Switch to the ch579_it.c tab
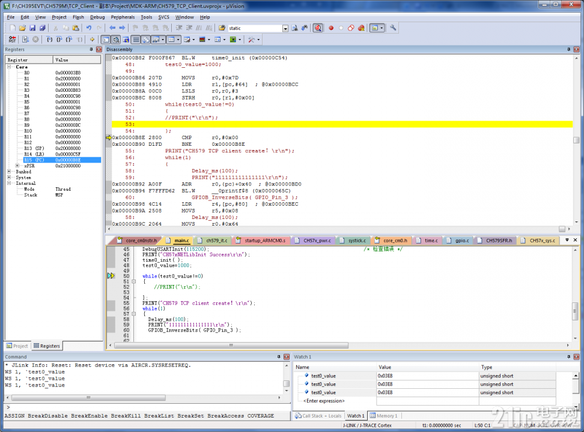This screenshot has height=432, width=584. pyautogui.click(x=213, y=241)
